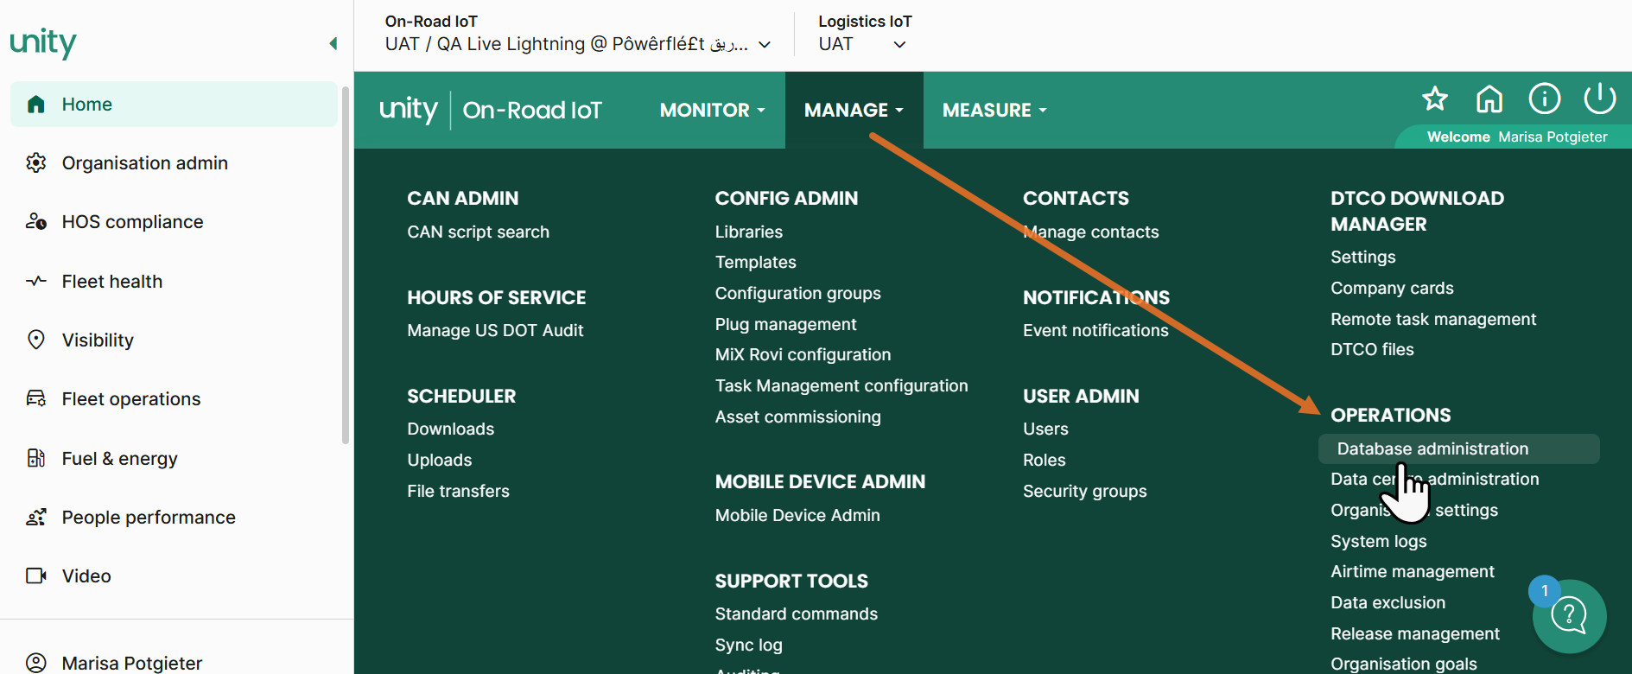This screenshot has width=1632, height=674.
Task: Open the info circle icon
Action: pyautogui.click(x=1545, y=99)
